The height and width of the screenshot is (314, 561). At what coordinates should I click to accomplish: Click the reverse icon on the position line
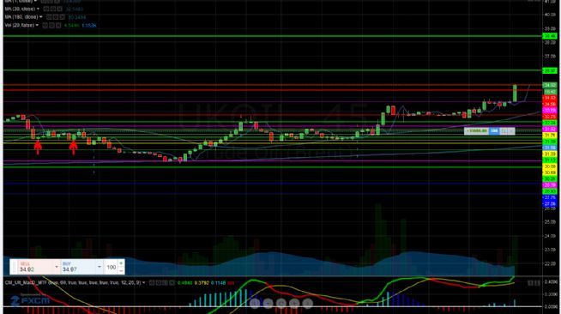click(504, 131)
